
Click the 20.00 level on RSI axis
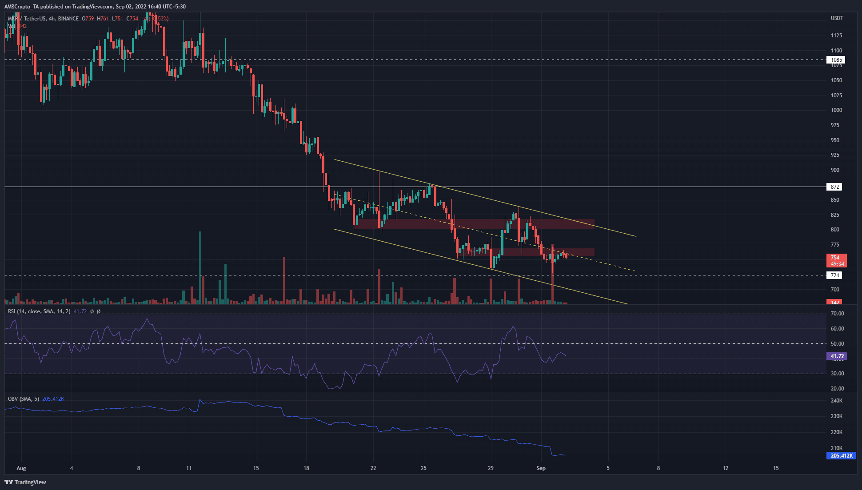[x=837, y=389]
